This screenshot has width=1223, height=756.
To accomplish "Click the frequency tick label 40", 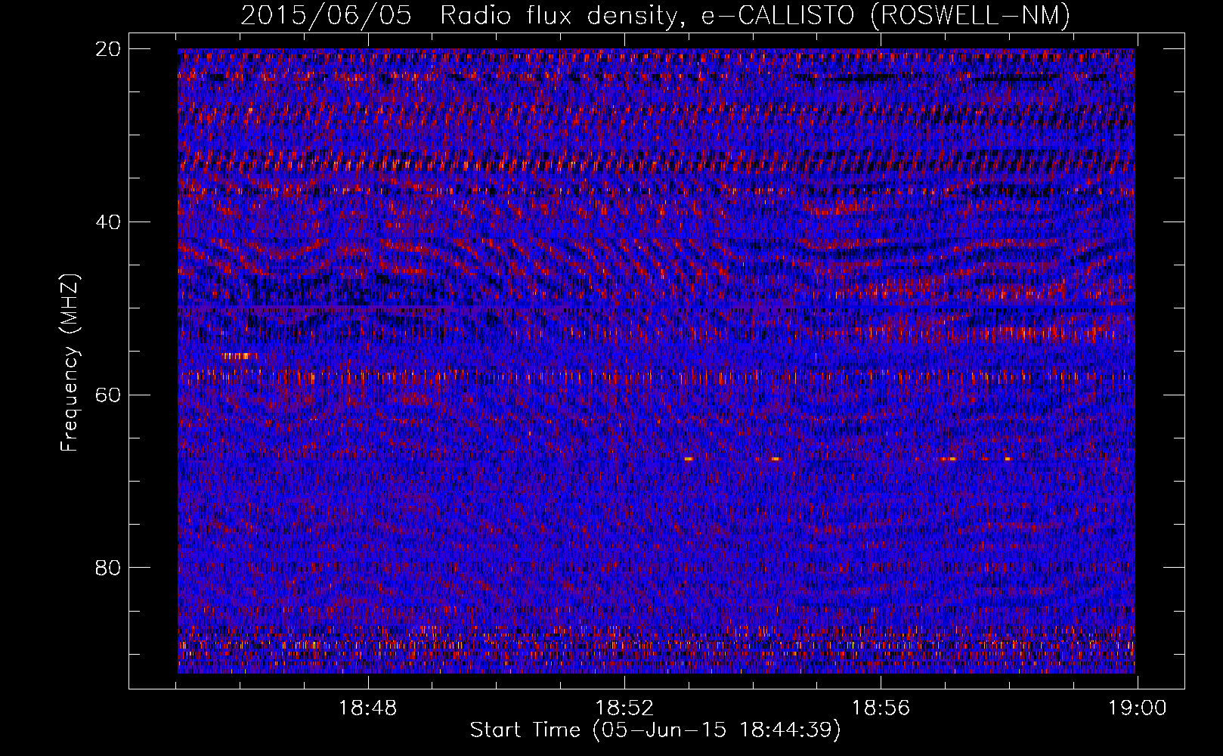I will tap(108, 222).
